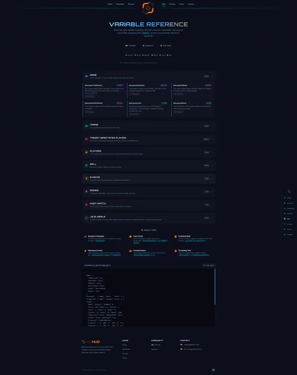Open Terms in the header navigation bar
The width and height of the screenshot is (297, 375).
coord(182,4)
